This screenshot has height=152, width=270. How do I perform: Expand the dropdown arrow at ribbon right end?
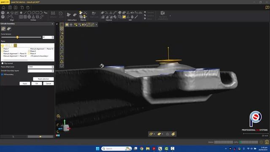click(x=170, y=16)
